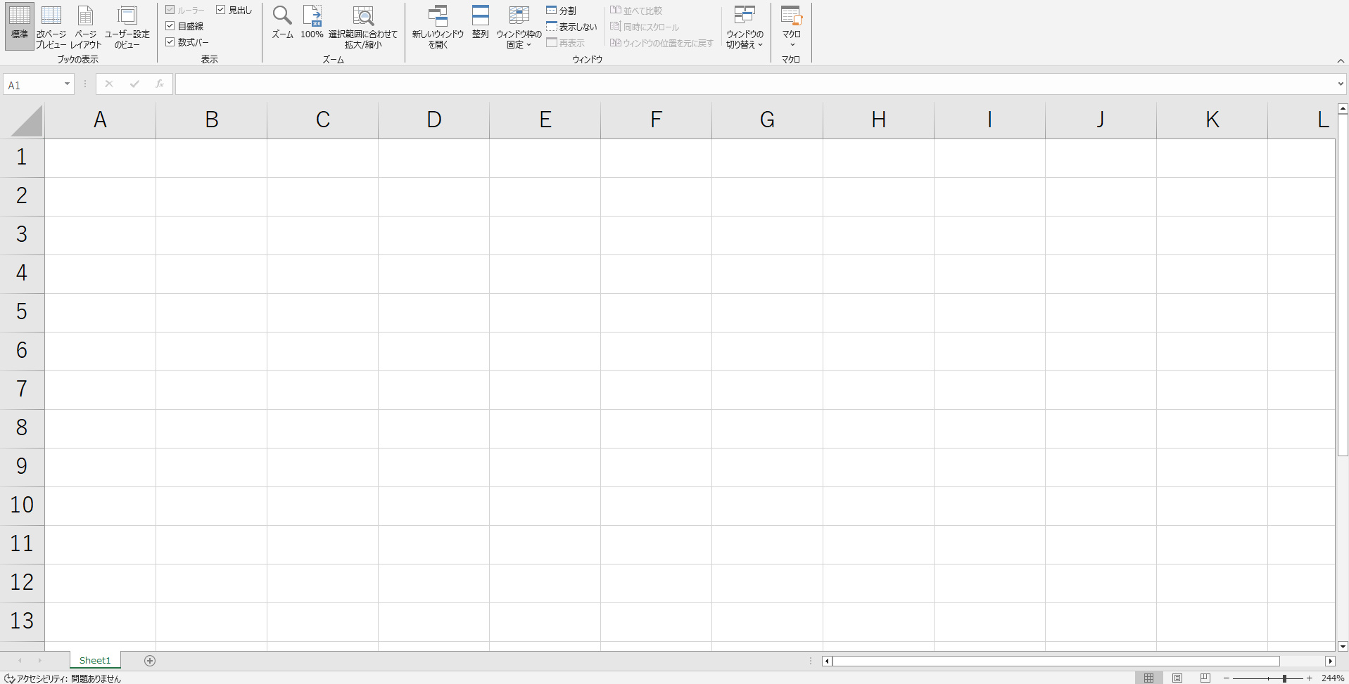Click ウィンドウの位置を元に戻す

coord(661,43)
